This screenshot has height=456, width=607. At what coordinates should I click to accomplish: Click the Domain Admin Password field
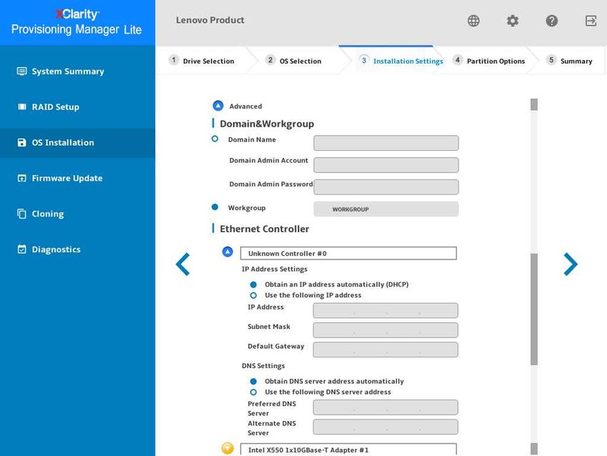tap(386, 187)
